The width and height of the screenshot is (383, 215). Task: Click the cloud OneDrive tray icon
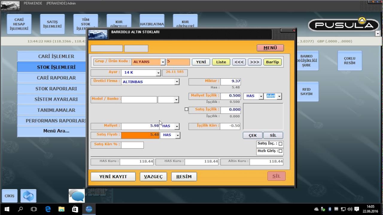[317, 209]
